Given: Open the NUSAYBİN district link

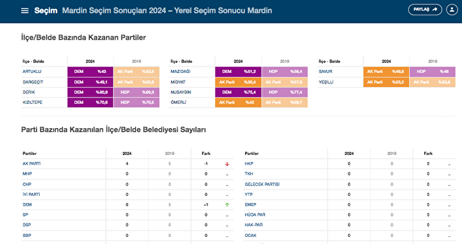Looking at the screenshot, I should point(180,92).
